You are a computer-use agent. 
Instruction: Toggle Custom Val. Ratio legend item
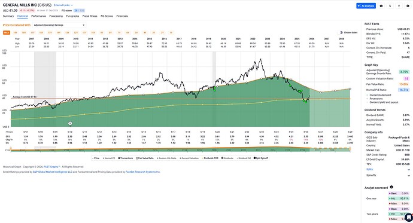(x=167, y=158)
